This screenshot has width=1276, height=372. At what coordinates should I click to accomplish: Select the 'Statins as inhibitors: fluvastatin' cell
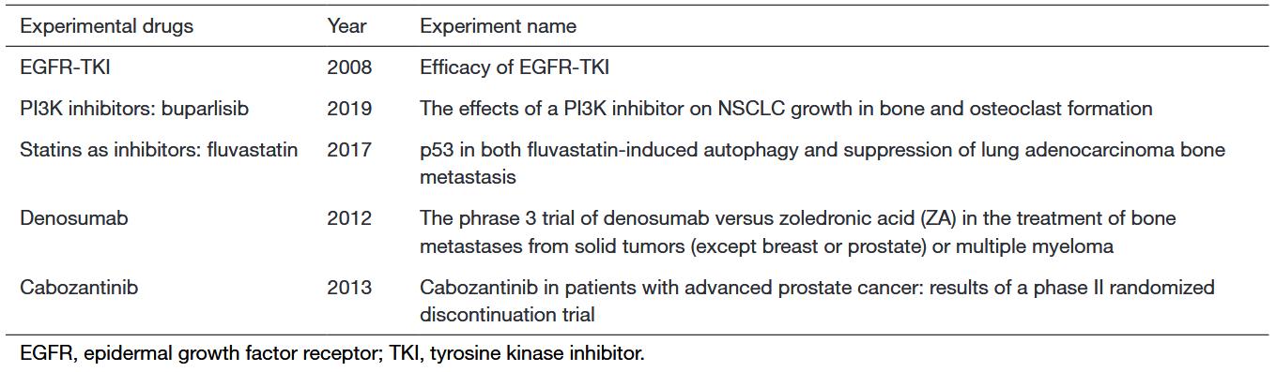(x=159, y=150)
